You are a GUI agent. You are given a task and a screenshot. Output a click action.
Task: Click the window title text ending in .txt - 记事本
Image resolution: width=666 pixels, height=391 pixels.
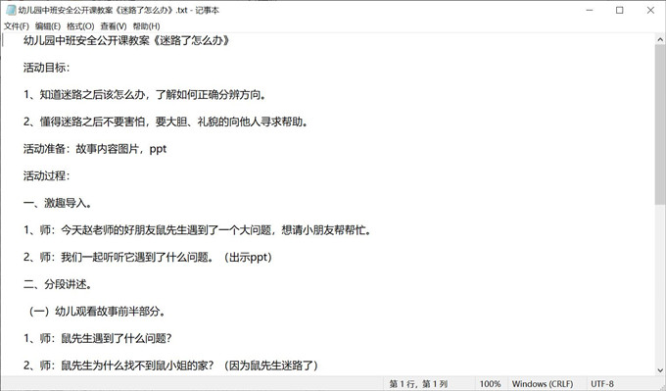119,10
